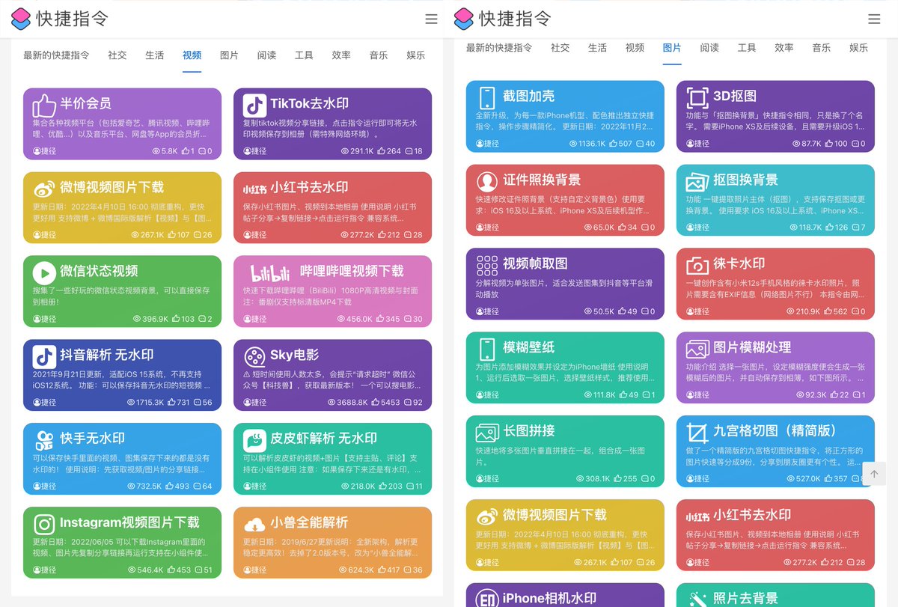The image size is (898, 607).
Task: Click the bilibili icon on the 哔哩哔哩视频下载 card
Action: pos(269,272)
